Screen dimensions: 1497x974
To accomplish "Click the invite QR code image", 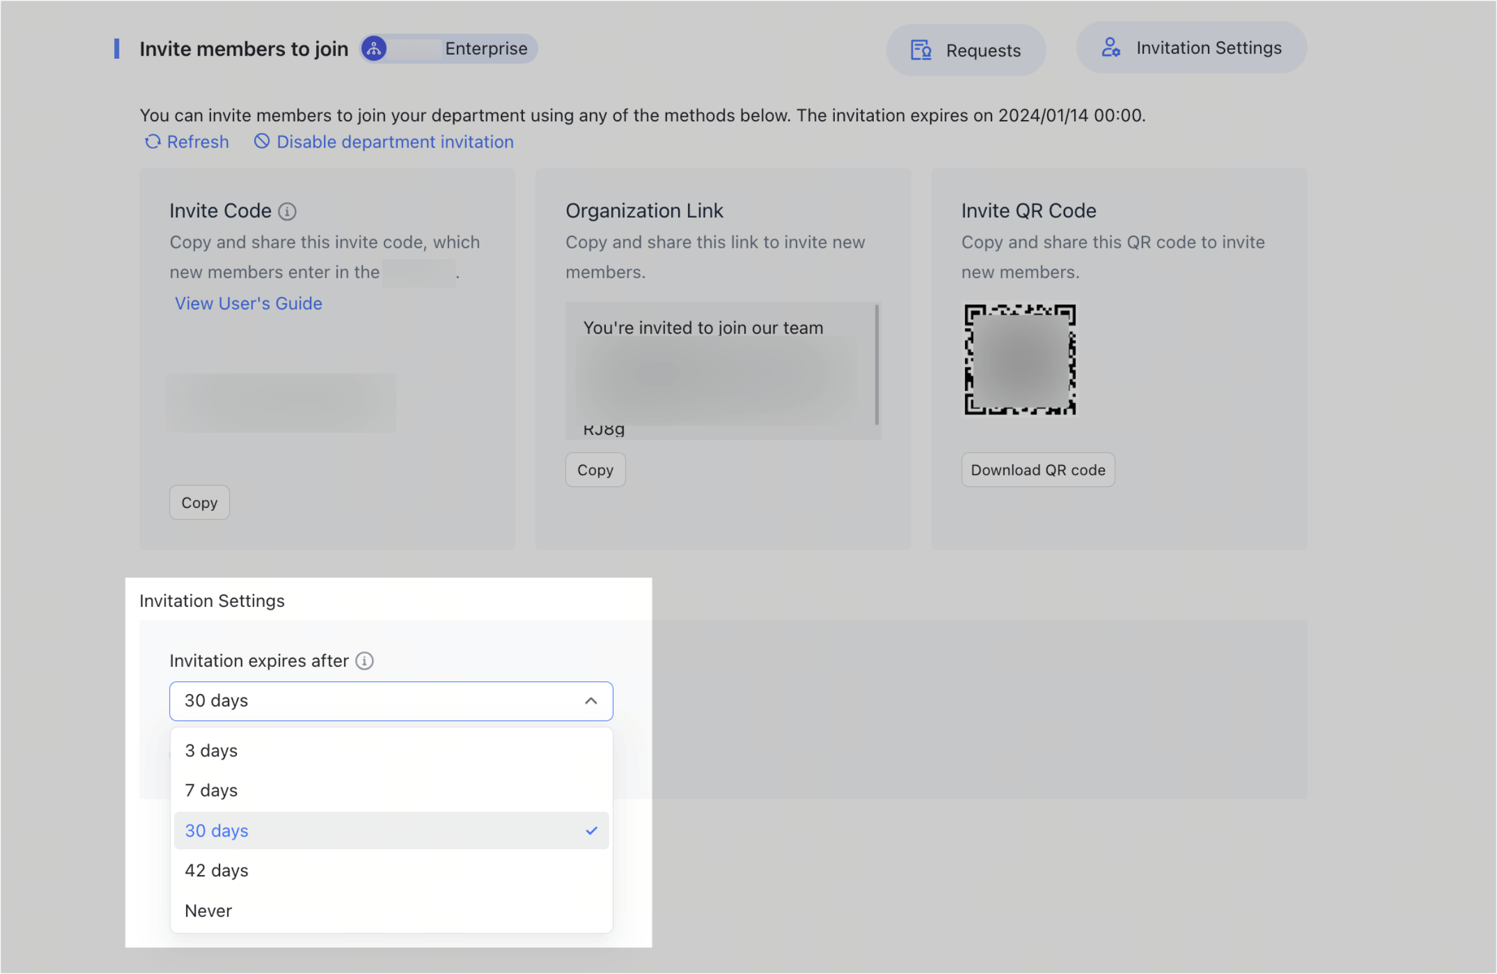I will (x=1020, y=360).
